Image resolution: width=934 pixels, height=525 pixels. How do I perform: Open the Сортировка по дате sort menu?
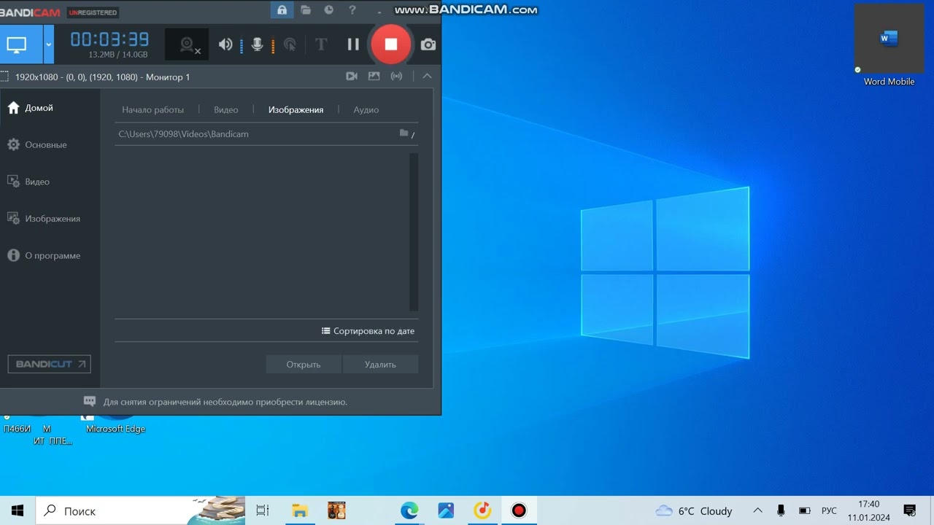pyautogui.click(x=368, y=331)
